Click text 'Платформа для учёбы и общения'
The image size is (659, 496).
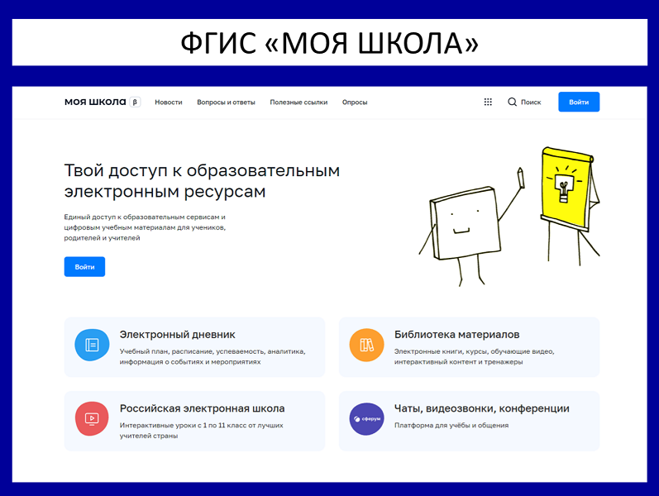click(x=451, y=426)
